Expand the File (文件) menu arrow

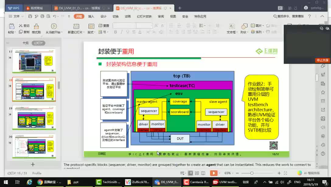[23, 16]
